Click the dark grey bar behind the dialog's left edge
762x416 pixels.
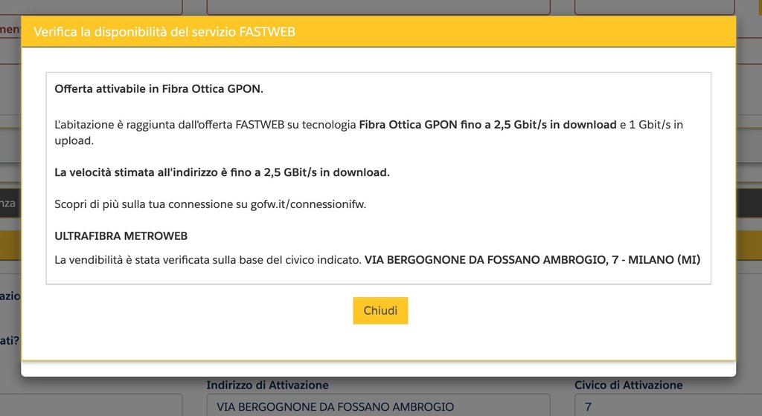click(x=9, y=203)
